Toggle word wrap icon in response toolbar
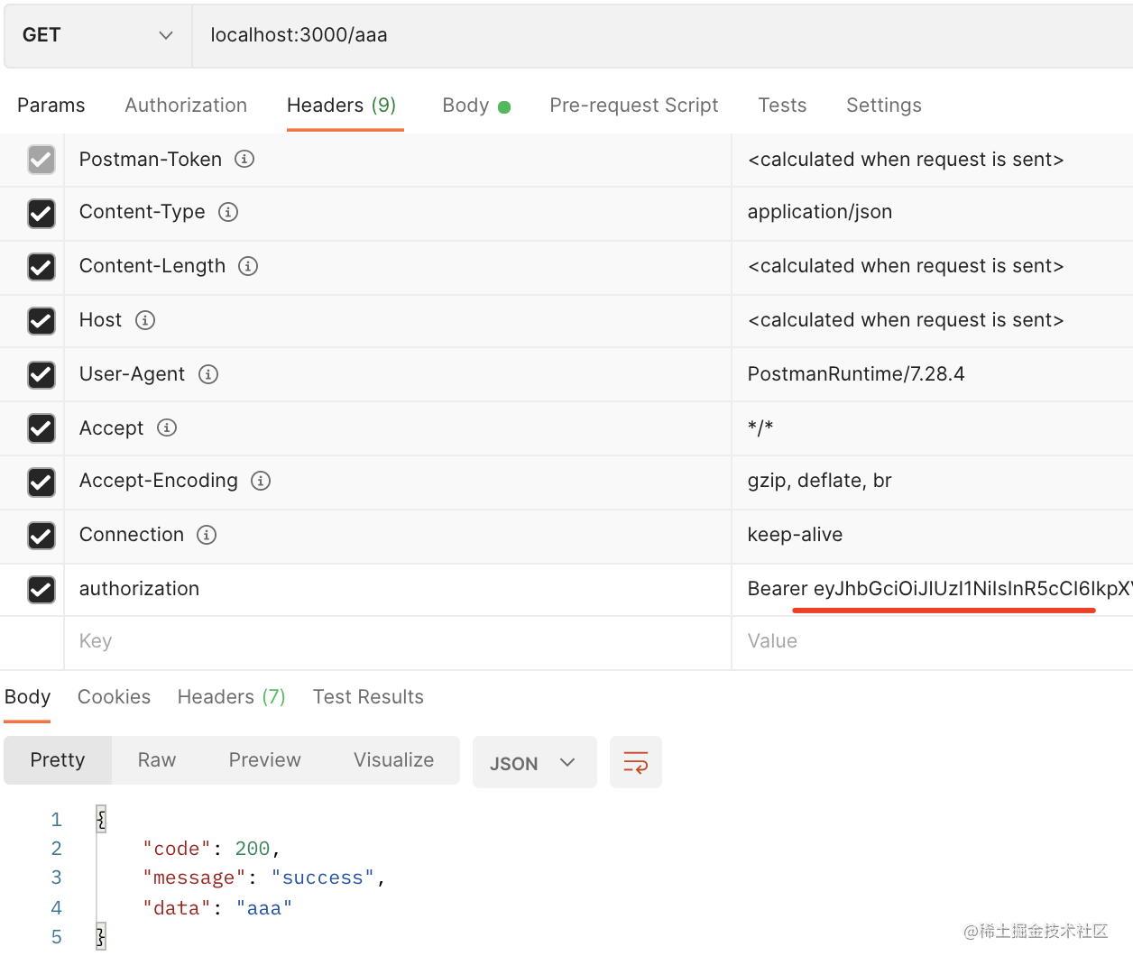The width and height of the screenshot is (1133, 965). 636,762
